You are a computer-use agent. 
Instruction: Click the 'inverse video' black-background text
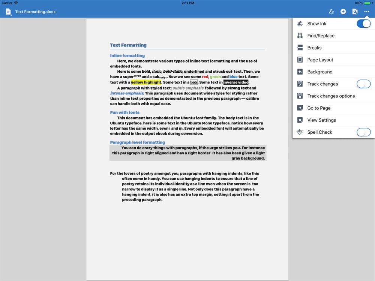coord(236,82)
